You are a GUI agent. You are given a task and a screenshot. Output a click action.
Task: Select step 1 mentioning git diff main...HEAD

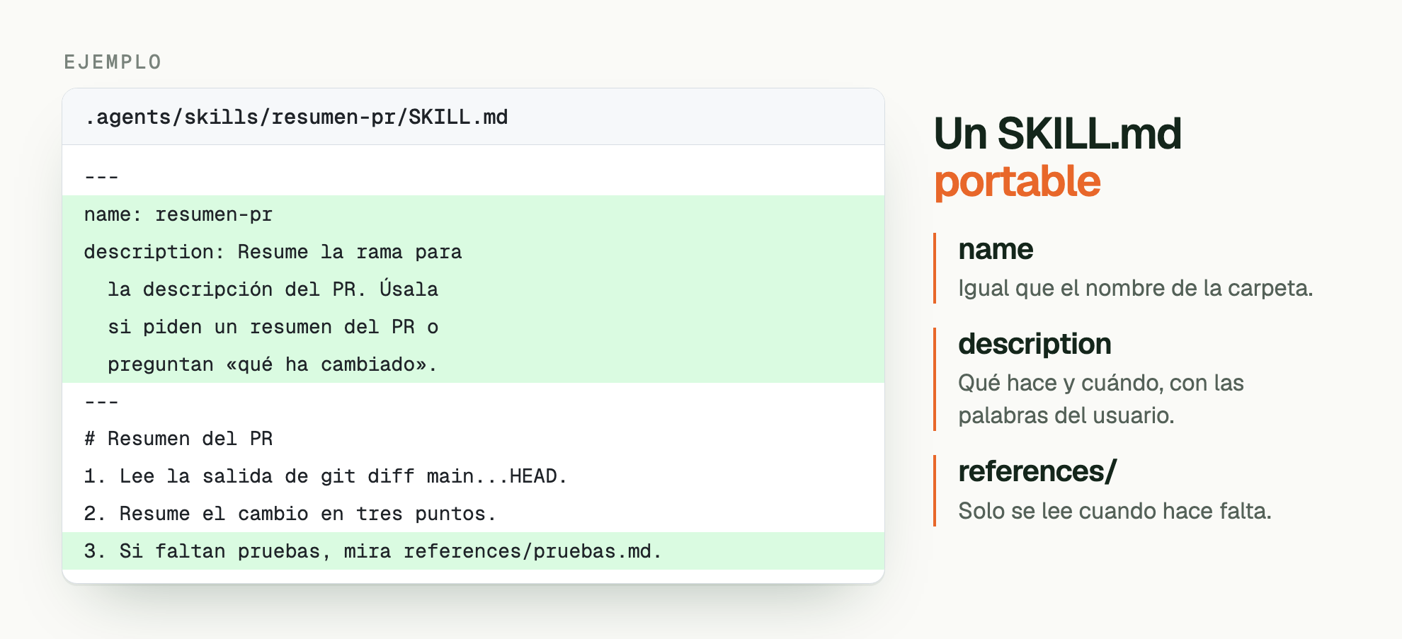pos(326,476)
